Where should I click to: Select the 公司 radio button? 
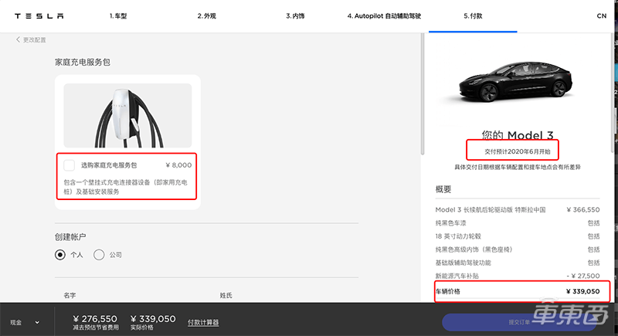pyautogui.click(x=99, y=255)
